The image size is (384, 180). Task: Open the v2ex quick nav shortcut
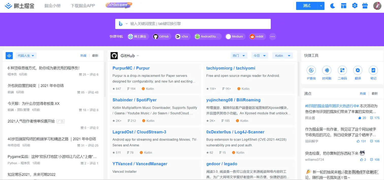tap(183, 37)
